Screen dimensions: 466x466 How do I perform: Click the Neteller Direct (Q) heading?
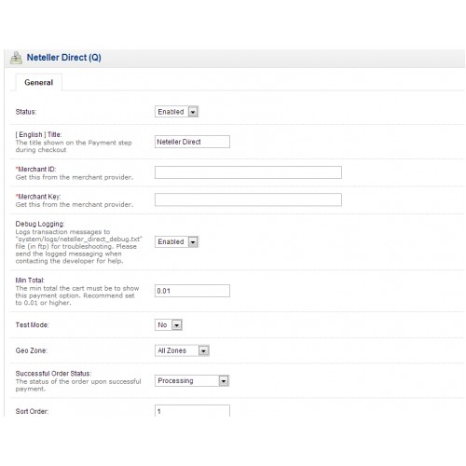coord(63,58)
